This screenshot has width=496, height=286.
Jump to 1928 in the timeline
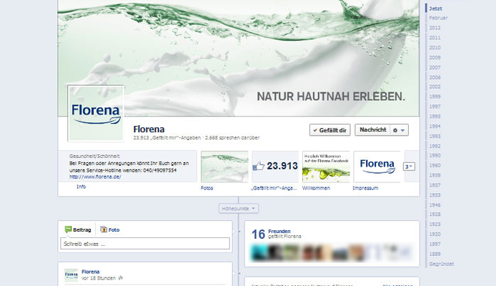435,214
